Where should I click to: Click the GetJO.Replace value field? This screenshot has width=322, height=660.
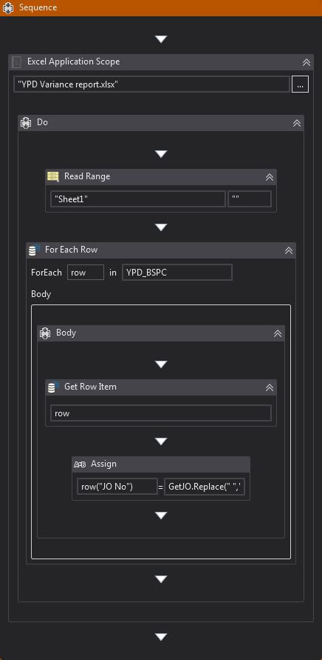tap(205, 487)
